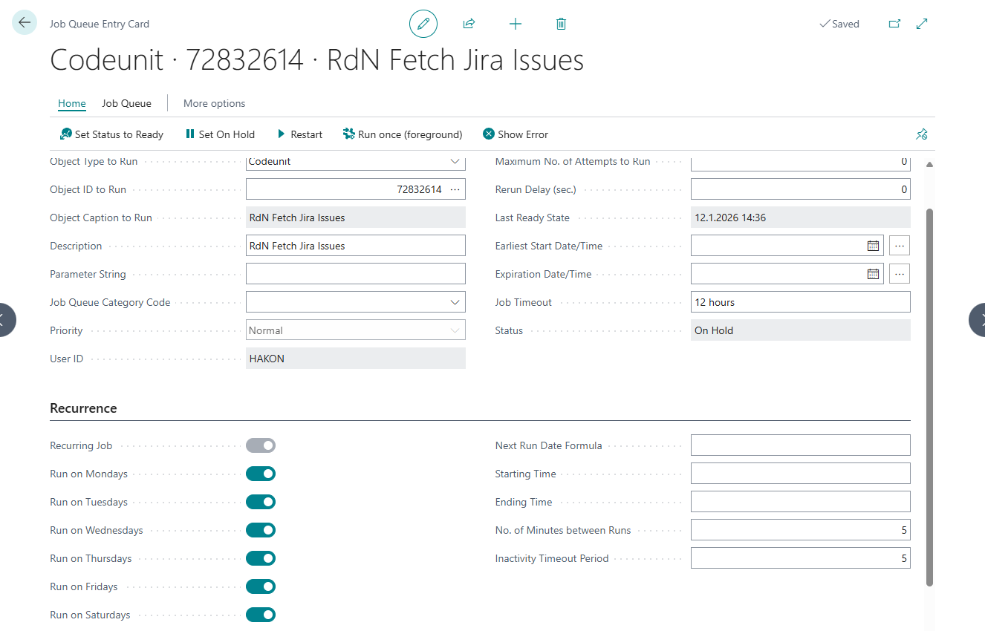Image resolution: width=985 pixels, height=631 pixels.
Task: Switch to the Job Queue tab
Action: [126, 103]
